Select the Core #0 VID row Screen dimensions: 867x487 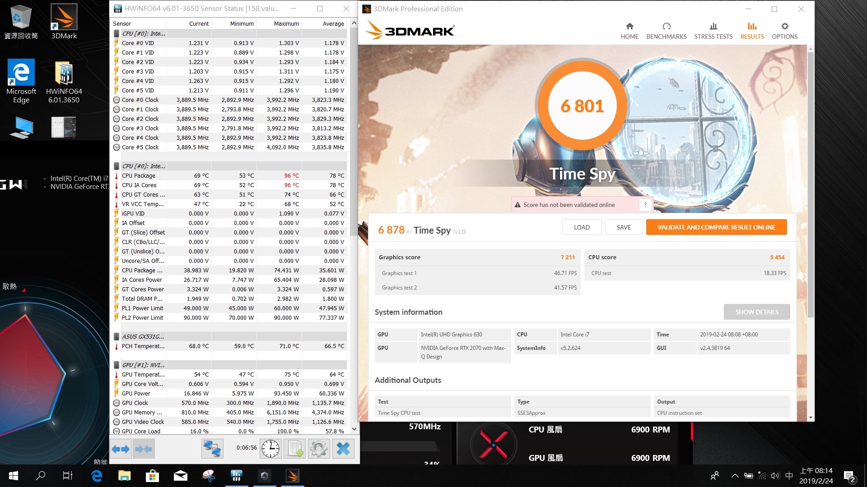pyautogui.click(x=229, y=43)
